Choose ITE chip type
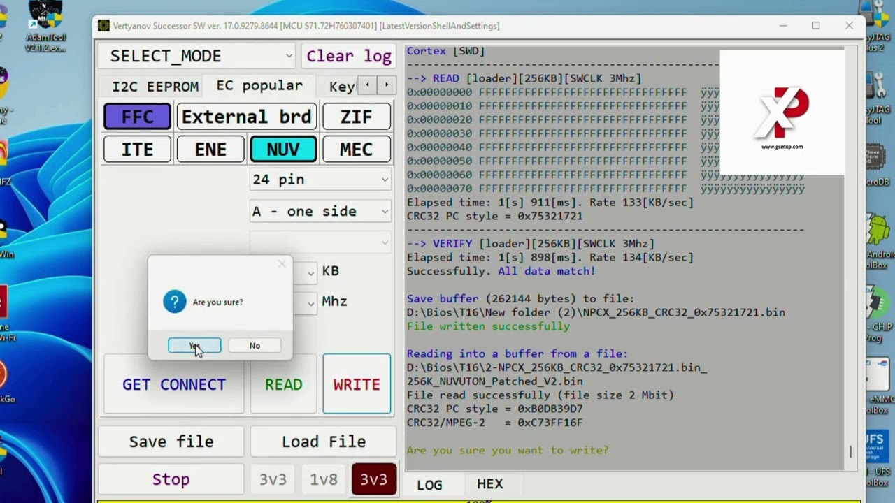 tap(137, 150)
